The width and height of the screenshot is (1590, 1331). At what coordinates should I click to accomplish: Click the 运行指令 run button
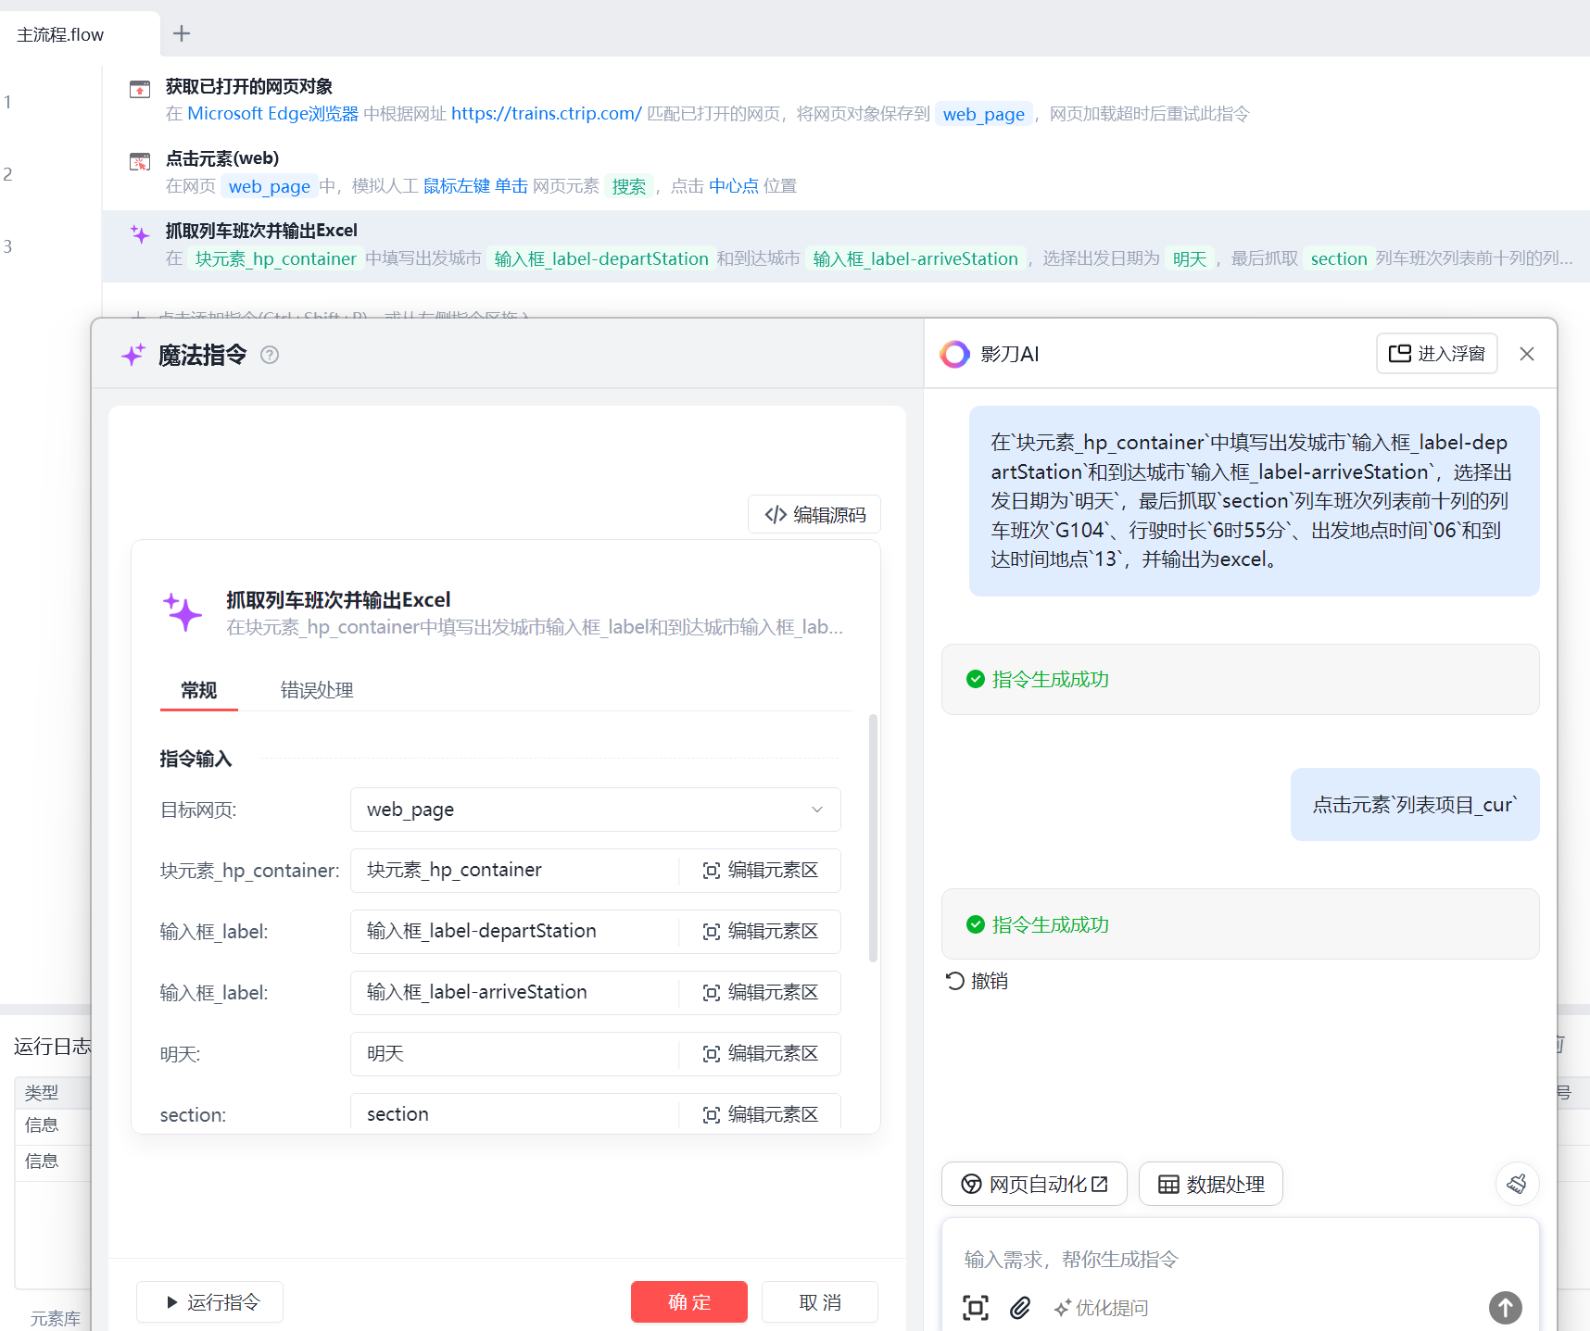click(x=210, y=1301)
